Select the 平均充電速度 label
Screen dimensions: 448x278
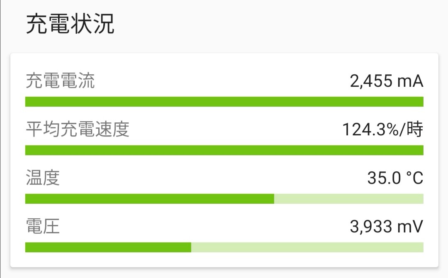(x=78, y=129)
